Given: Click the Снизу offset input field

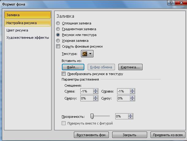Looking at the screenshot, I should [124, 98].
